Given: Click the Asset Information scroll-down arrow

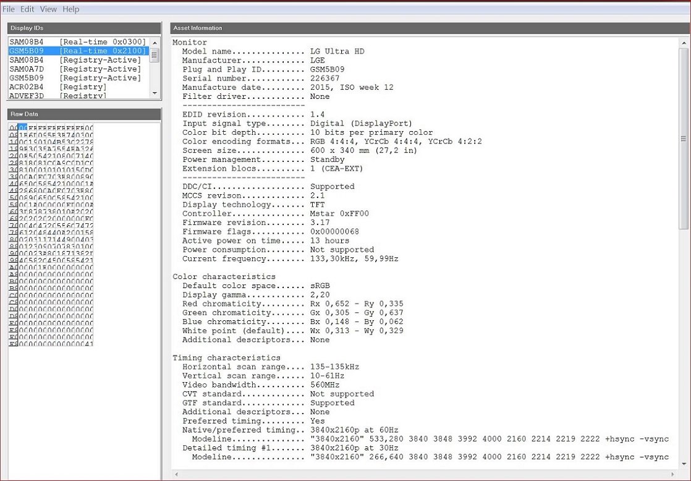Looking at the screenshot, I should pyautogui.click(x=684, y=464).
